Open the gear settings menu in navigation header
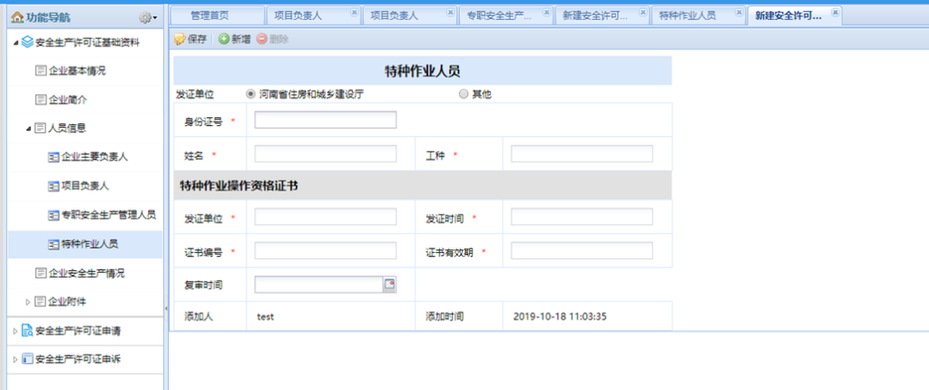This screenshot has width=929, height=390. (x=148, y=18)
